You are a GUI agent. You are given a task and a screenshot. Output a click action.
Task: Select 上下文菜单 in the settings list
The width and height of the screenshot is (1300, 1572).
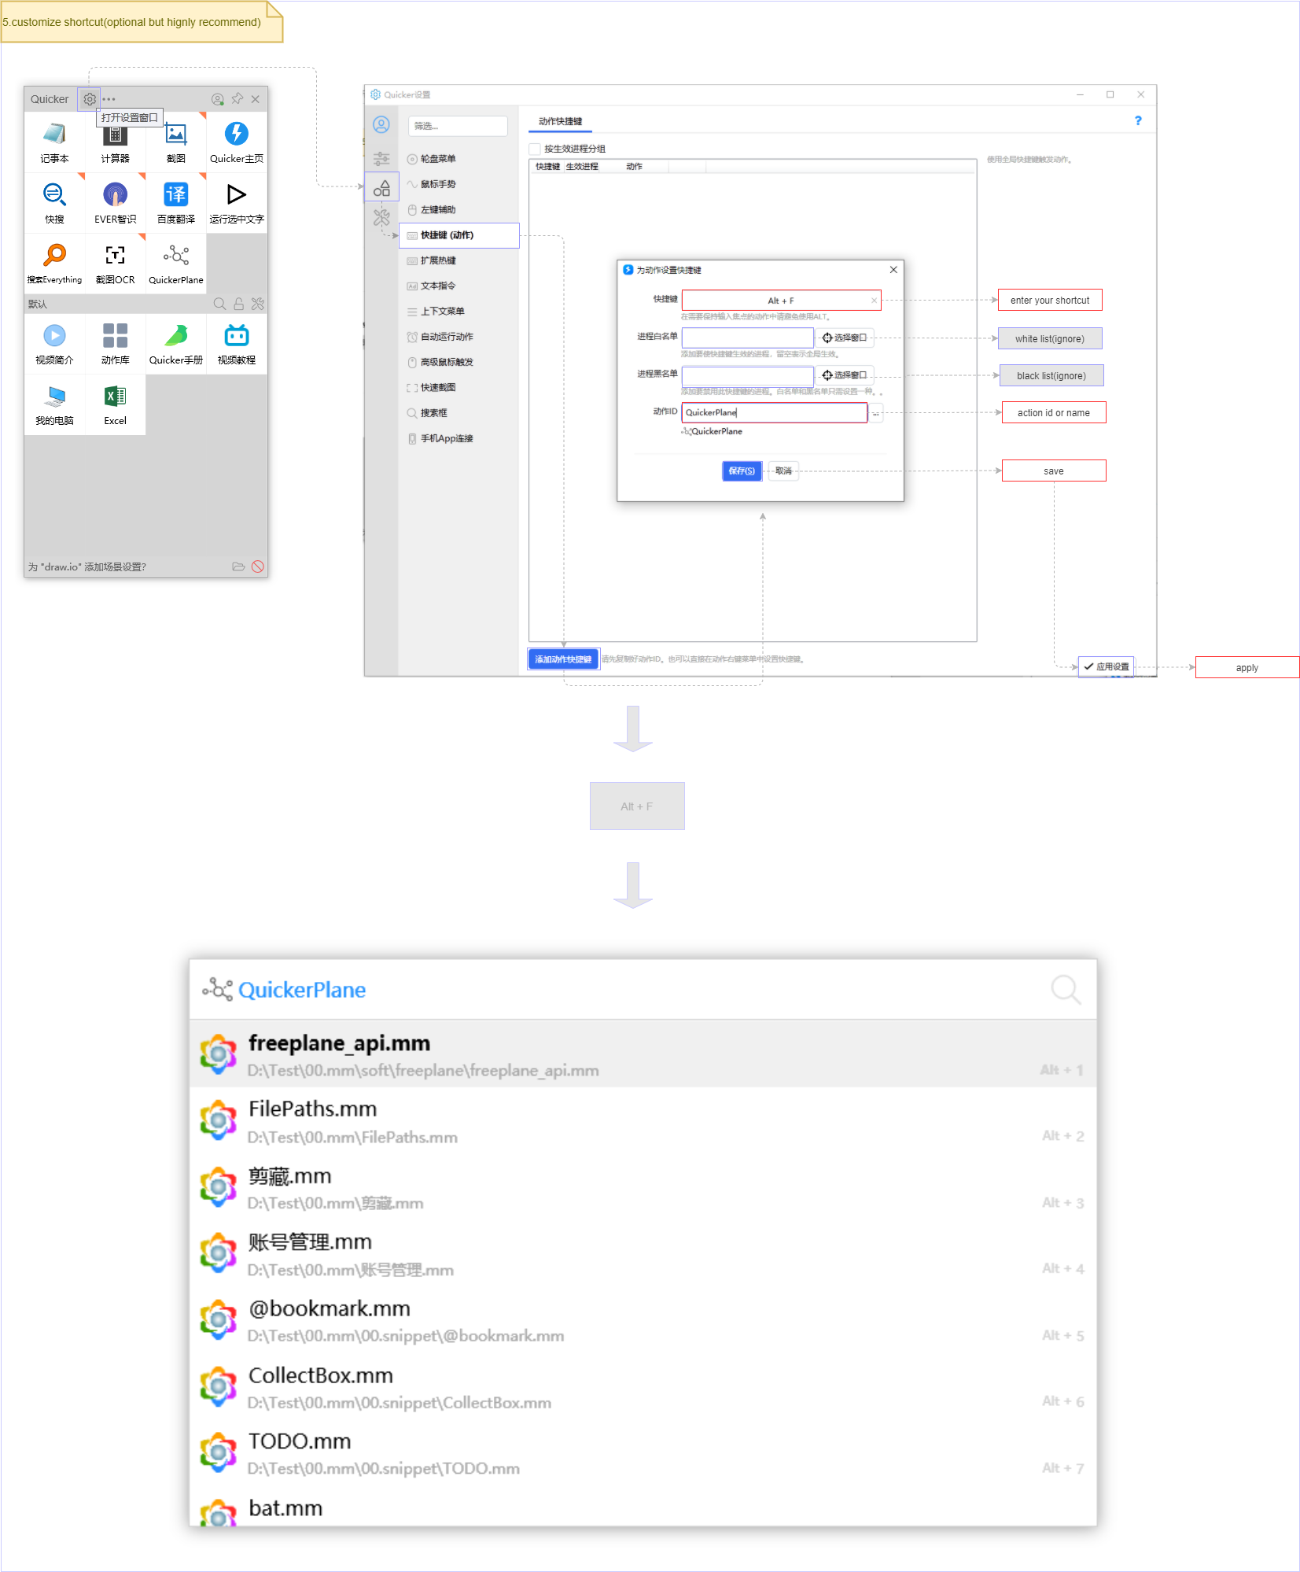(459, 312)
